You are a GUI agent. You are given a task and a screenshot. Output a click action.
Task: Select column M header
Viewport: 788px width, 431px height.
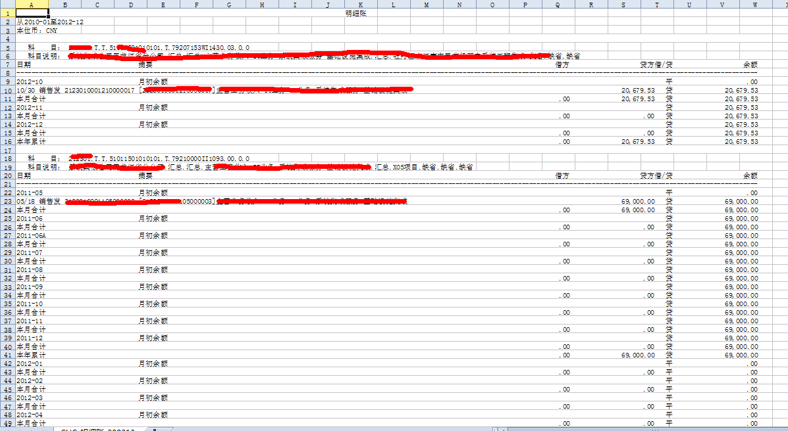pyautogui.click(x=426, y=5)
